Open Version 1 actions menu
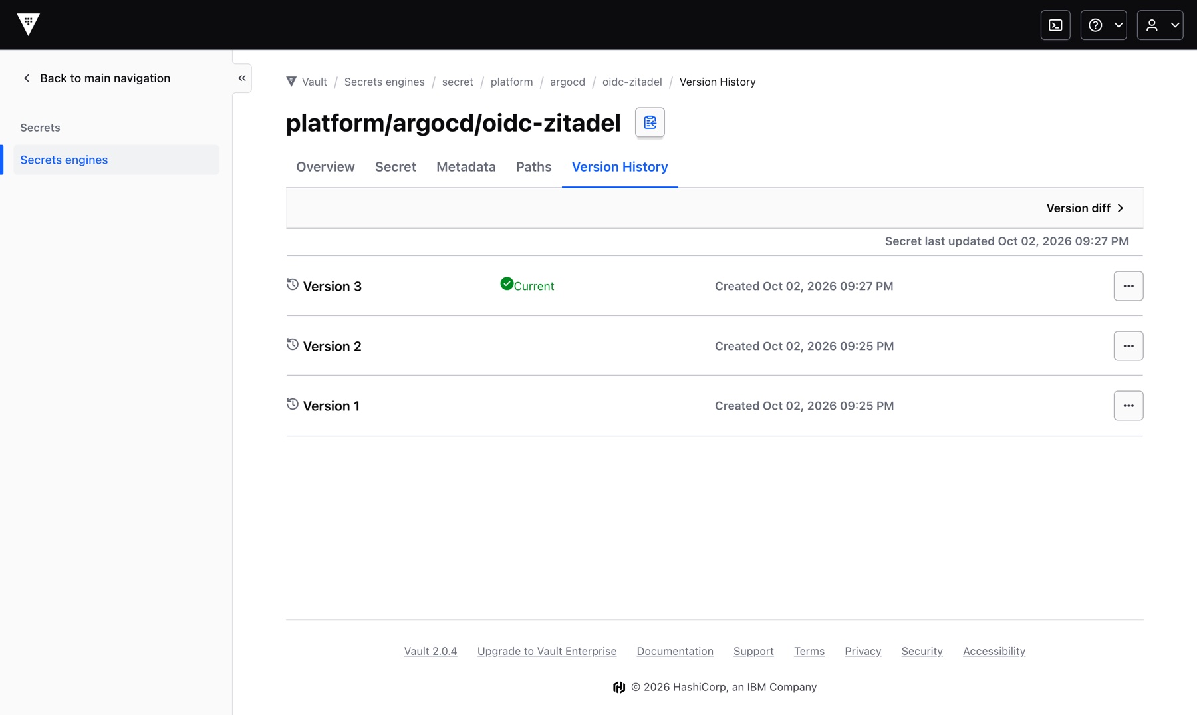The width and height of the screenshot is (1197, 715). (x=1128, y=406)
